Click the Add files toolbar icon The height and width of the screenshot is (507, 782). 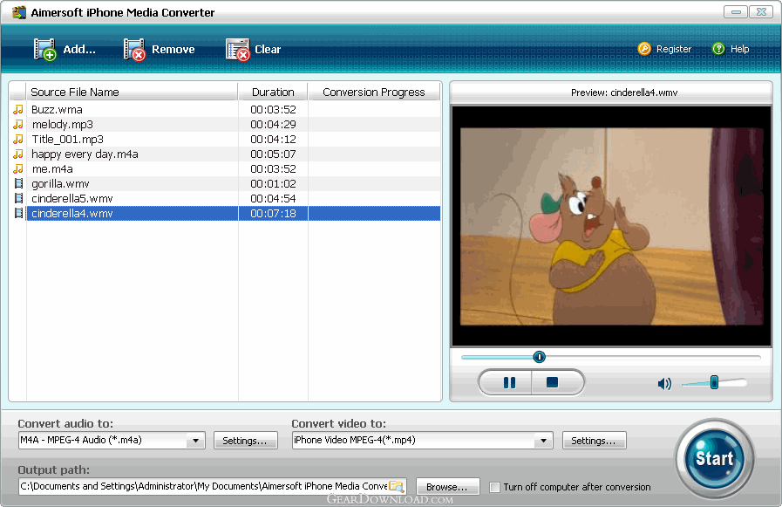[x=44, y=50]
